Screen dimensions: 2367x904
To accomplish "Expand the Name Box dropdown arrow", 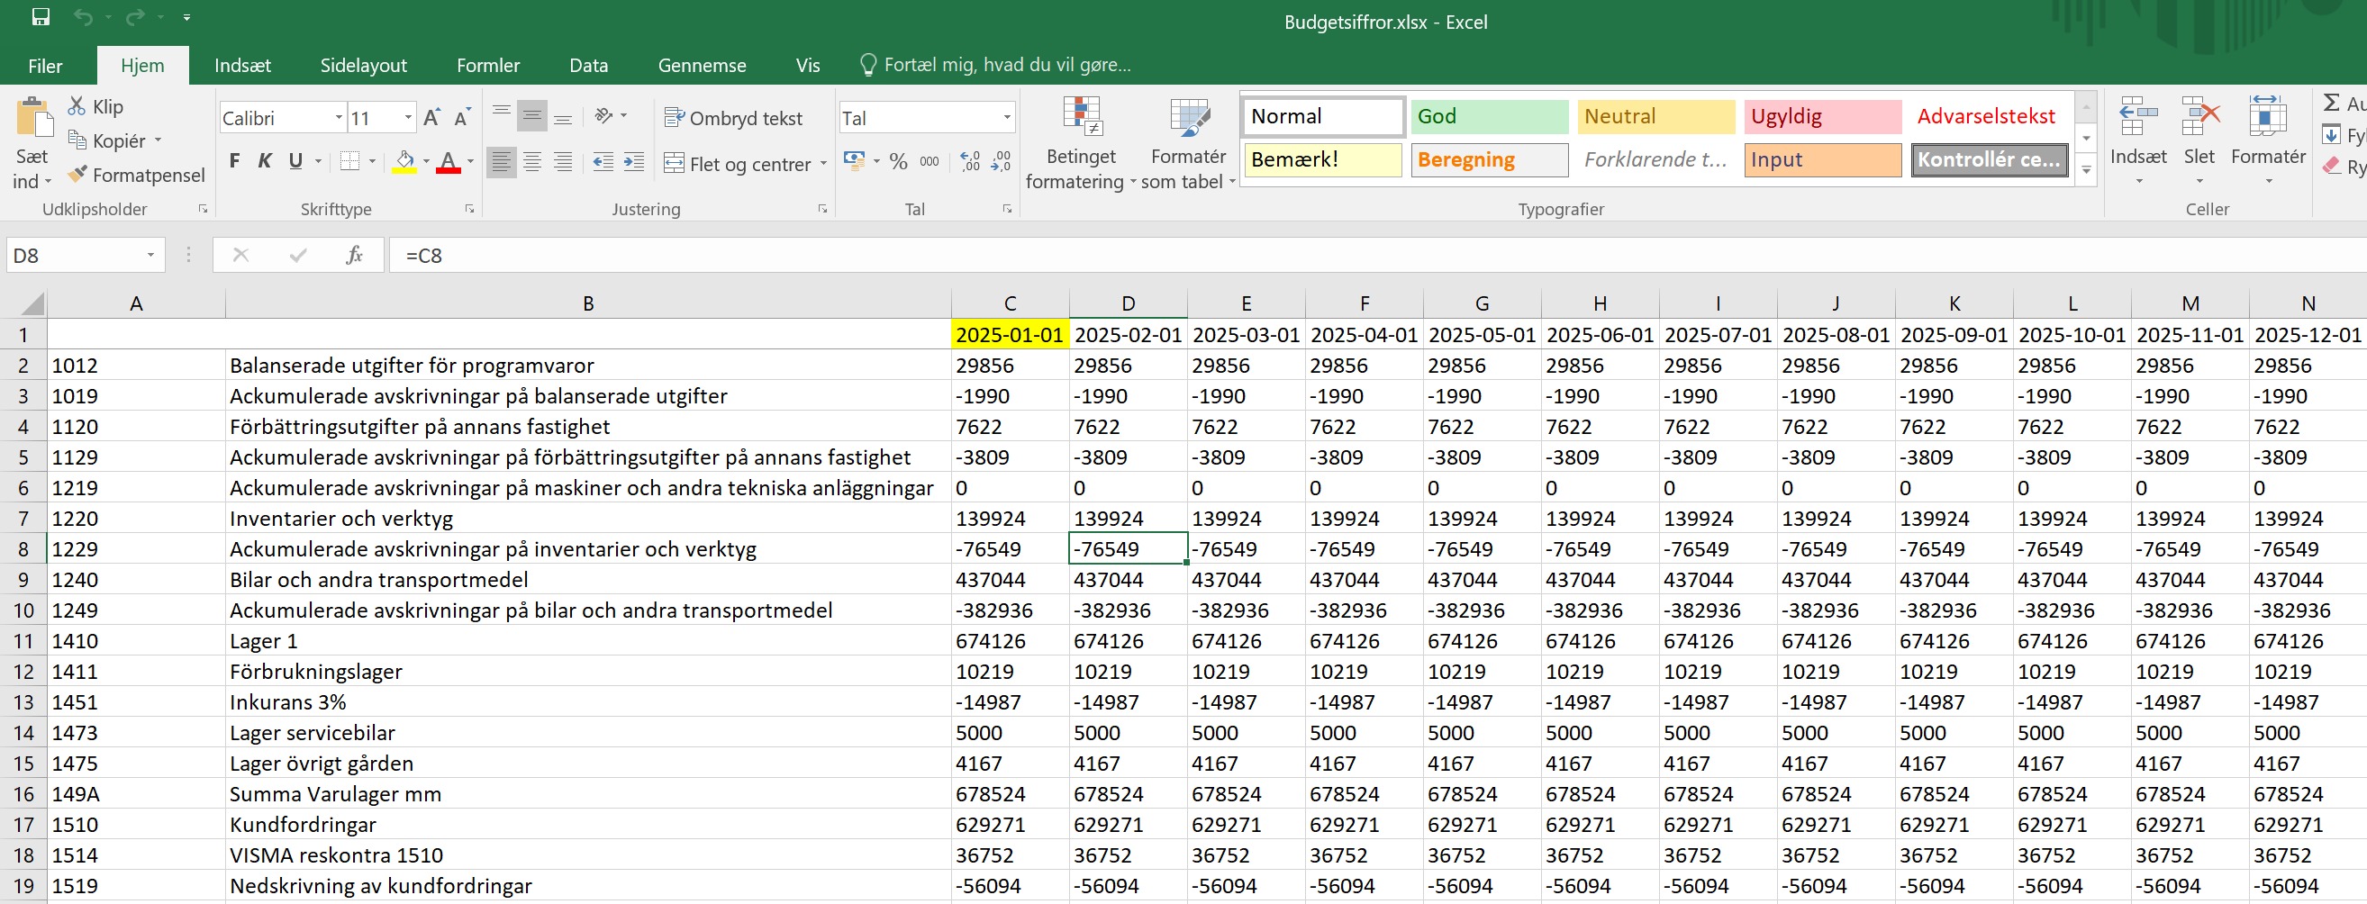I will coord(150,256).
